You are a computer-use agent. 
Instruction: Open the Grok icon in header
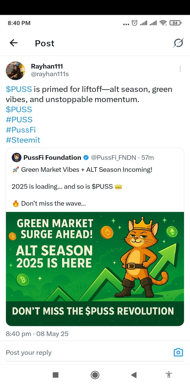tap(178, 43)
